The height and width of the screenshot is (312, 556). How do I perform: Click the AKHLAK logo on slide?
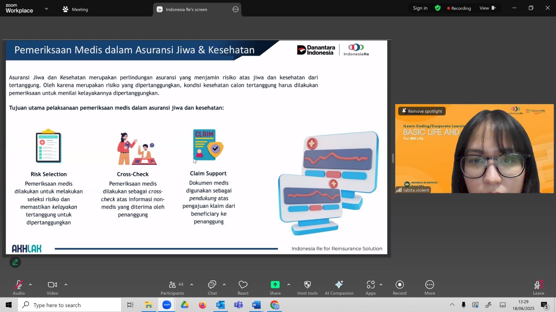[x=27, y=249]
